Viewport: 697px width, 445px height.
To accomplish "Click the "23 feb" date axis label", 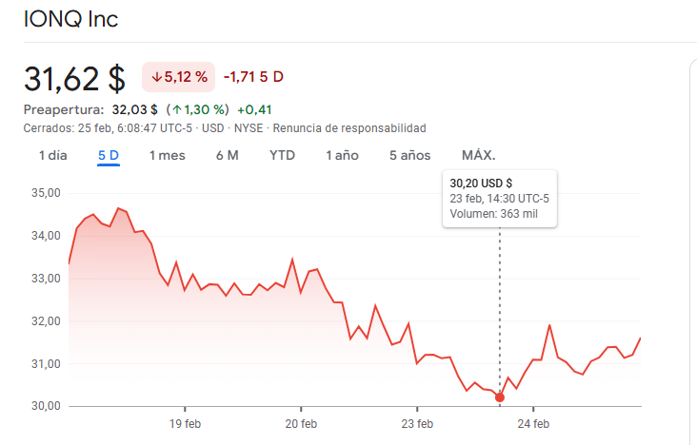I will (x=417, y=423).
